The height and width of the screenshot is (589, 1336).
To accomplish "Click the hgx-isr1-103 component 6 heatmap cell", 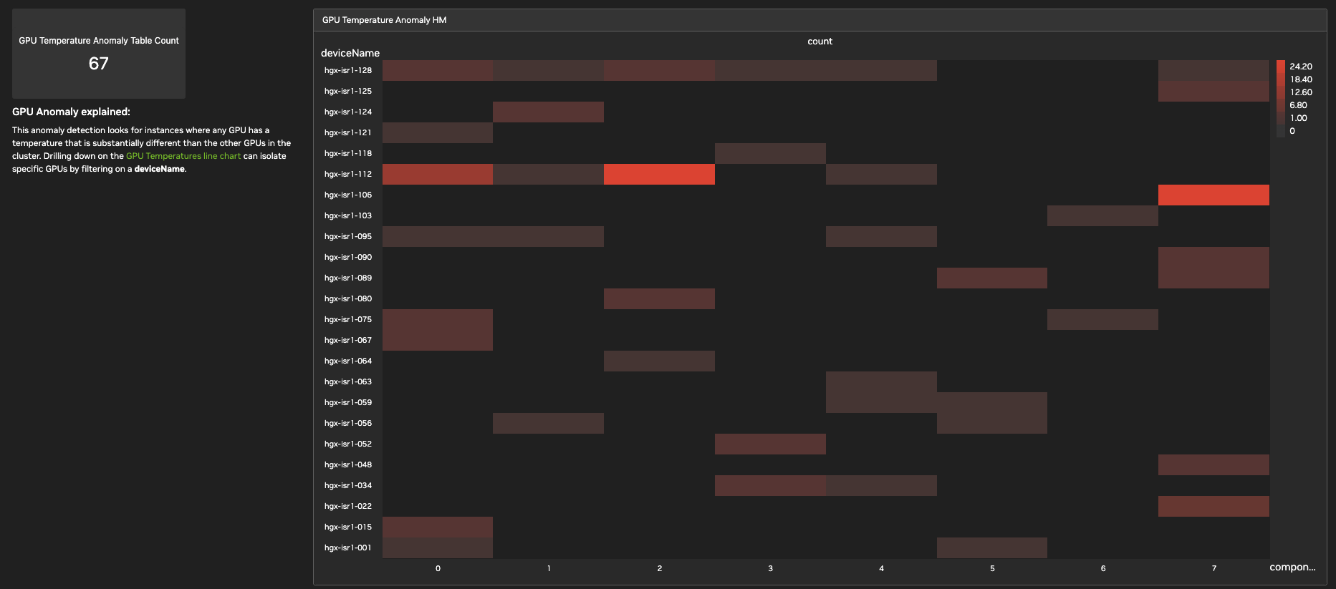I will [1102, 215].
